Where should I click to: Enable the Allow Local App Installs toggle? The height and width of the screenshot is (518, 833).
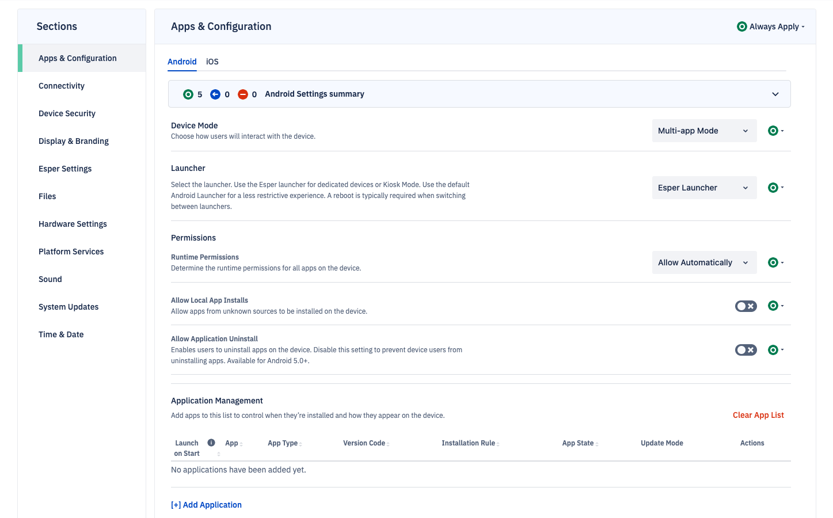coord(745,306)
